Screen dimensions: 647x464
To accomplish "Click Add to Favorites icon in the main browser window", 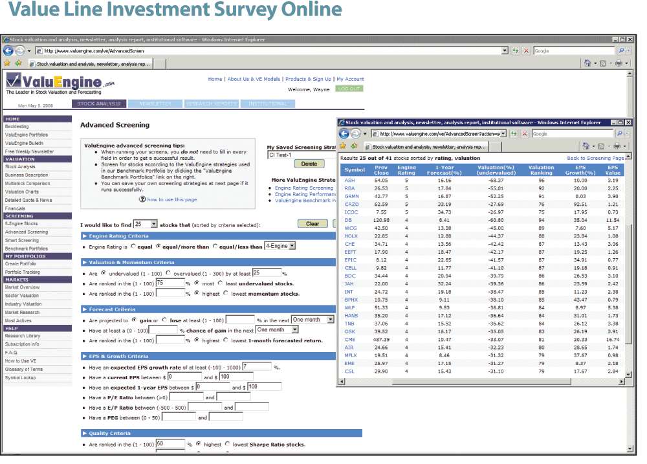I will coord(18,63).
